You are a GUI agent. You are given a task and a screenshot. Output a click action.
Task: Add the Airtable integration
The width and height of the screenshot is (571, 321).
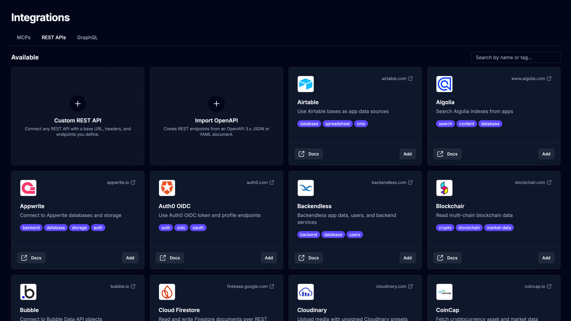408,154
